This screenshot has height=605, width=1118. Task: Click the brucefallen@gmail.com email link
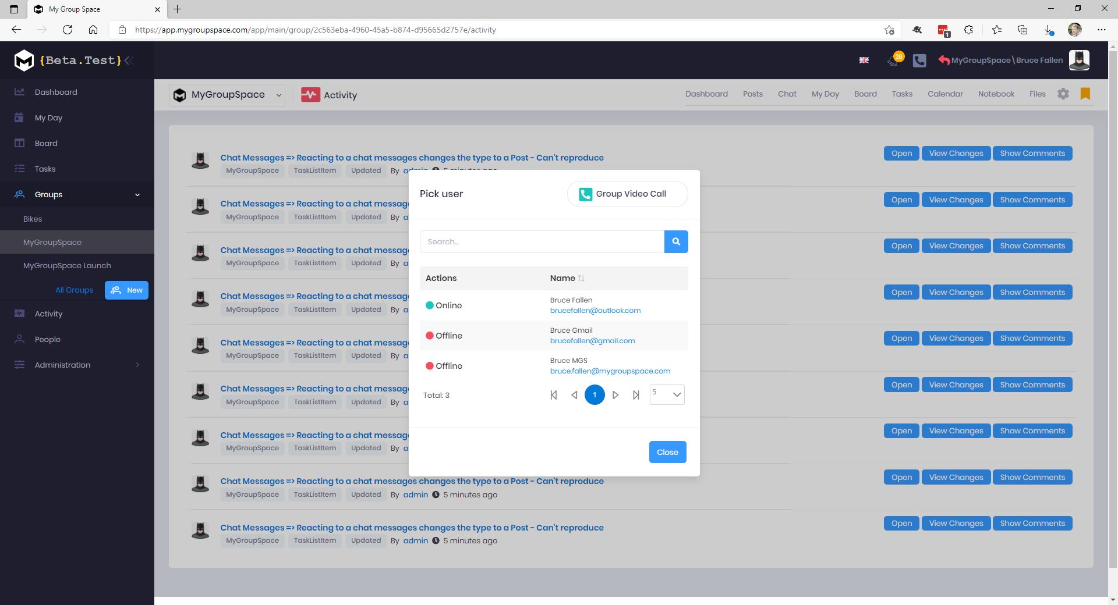point(592,341)
